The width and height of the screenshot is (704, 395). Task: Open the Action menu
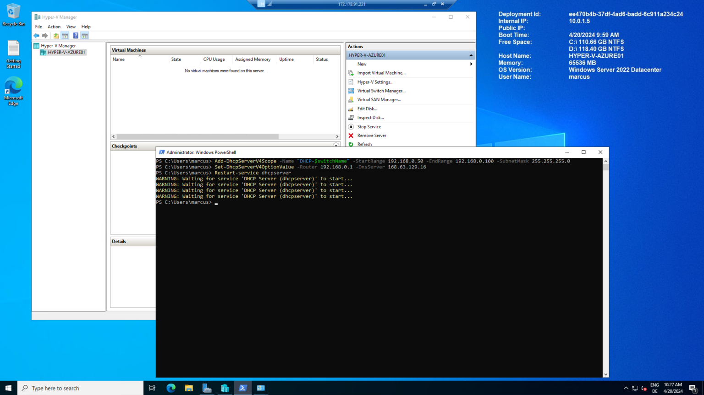54,27
